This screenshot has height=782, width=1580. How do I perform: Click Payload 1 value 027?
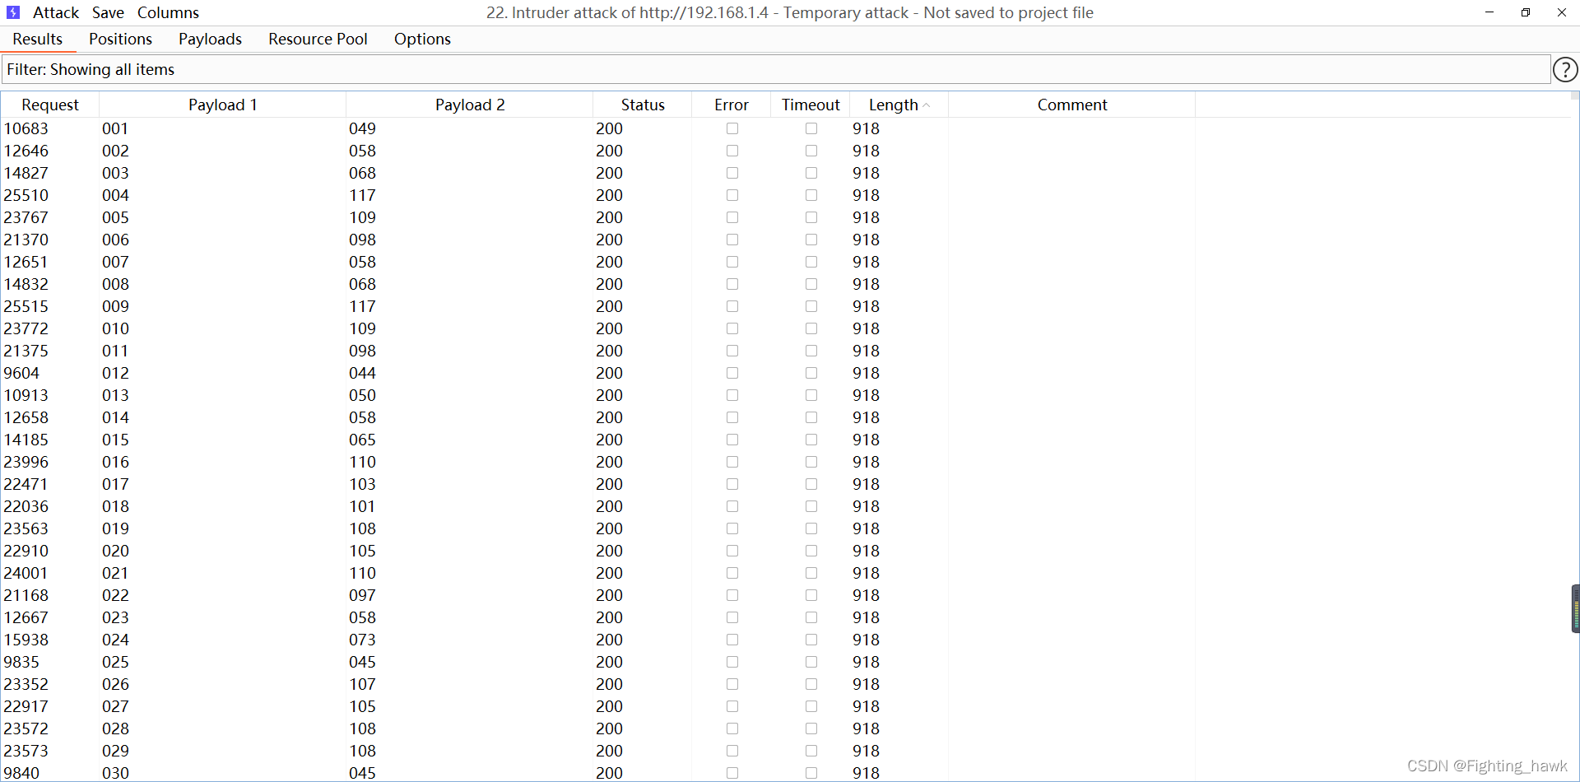click(x=115, y=706)
